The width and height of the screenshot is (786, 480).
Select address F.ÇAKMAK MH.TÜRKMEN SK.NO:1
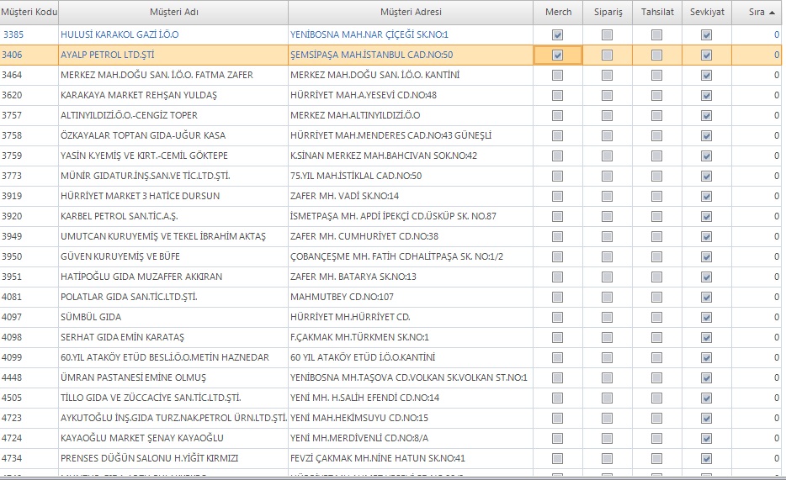(x=411, y=337)
